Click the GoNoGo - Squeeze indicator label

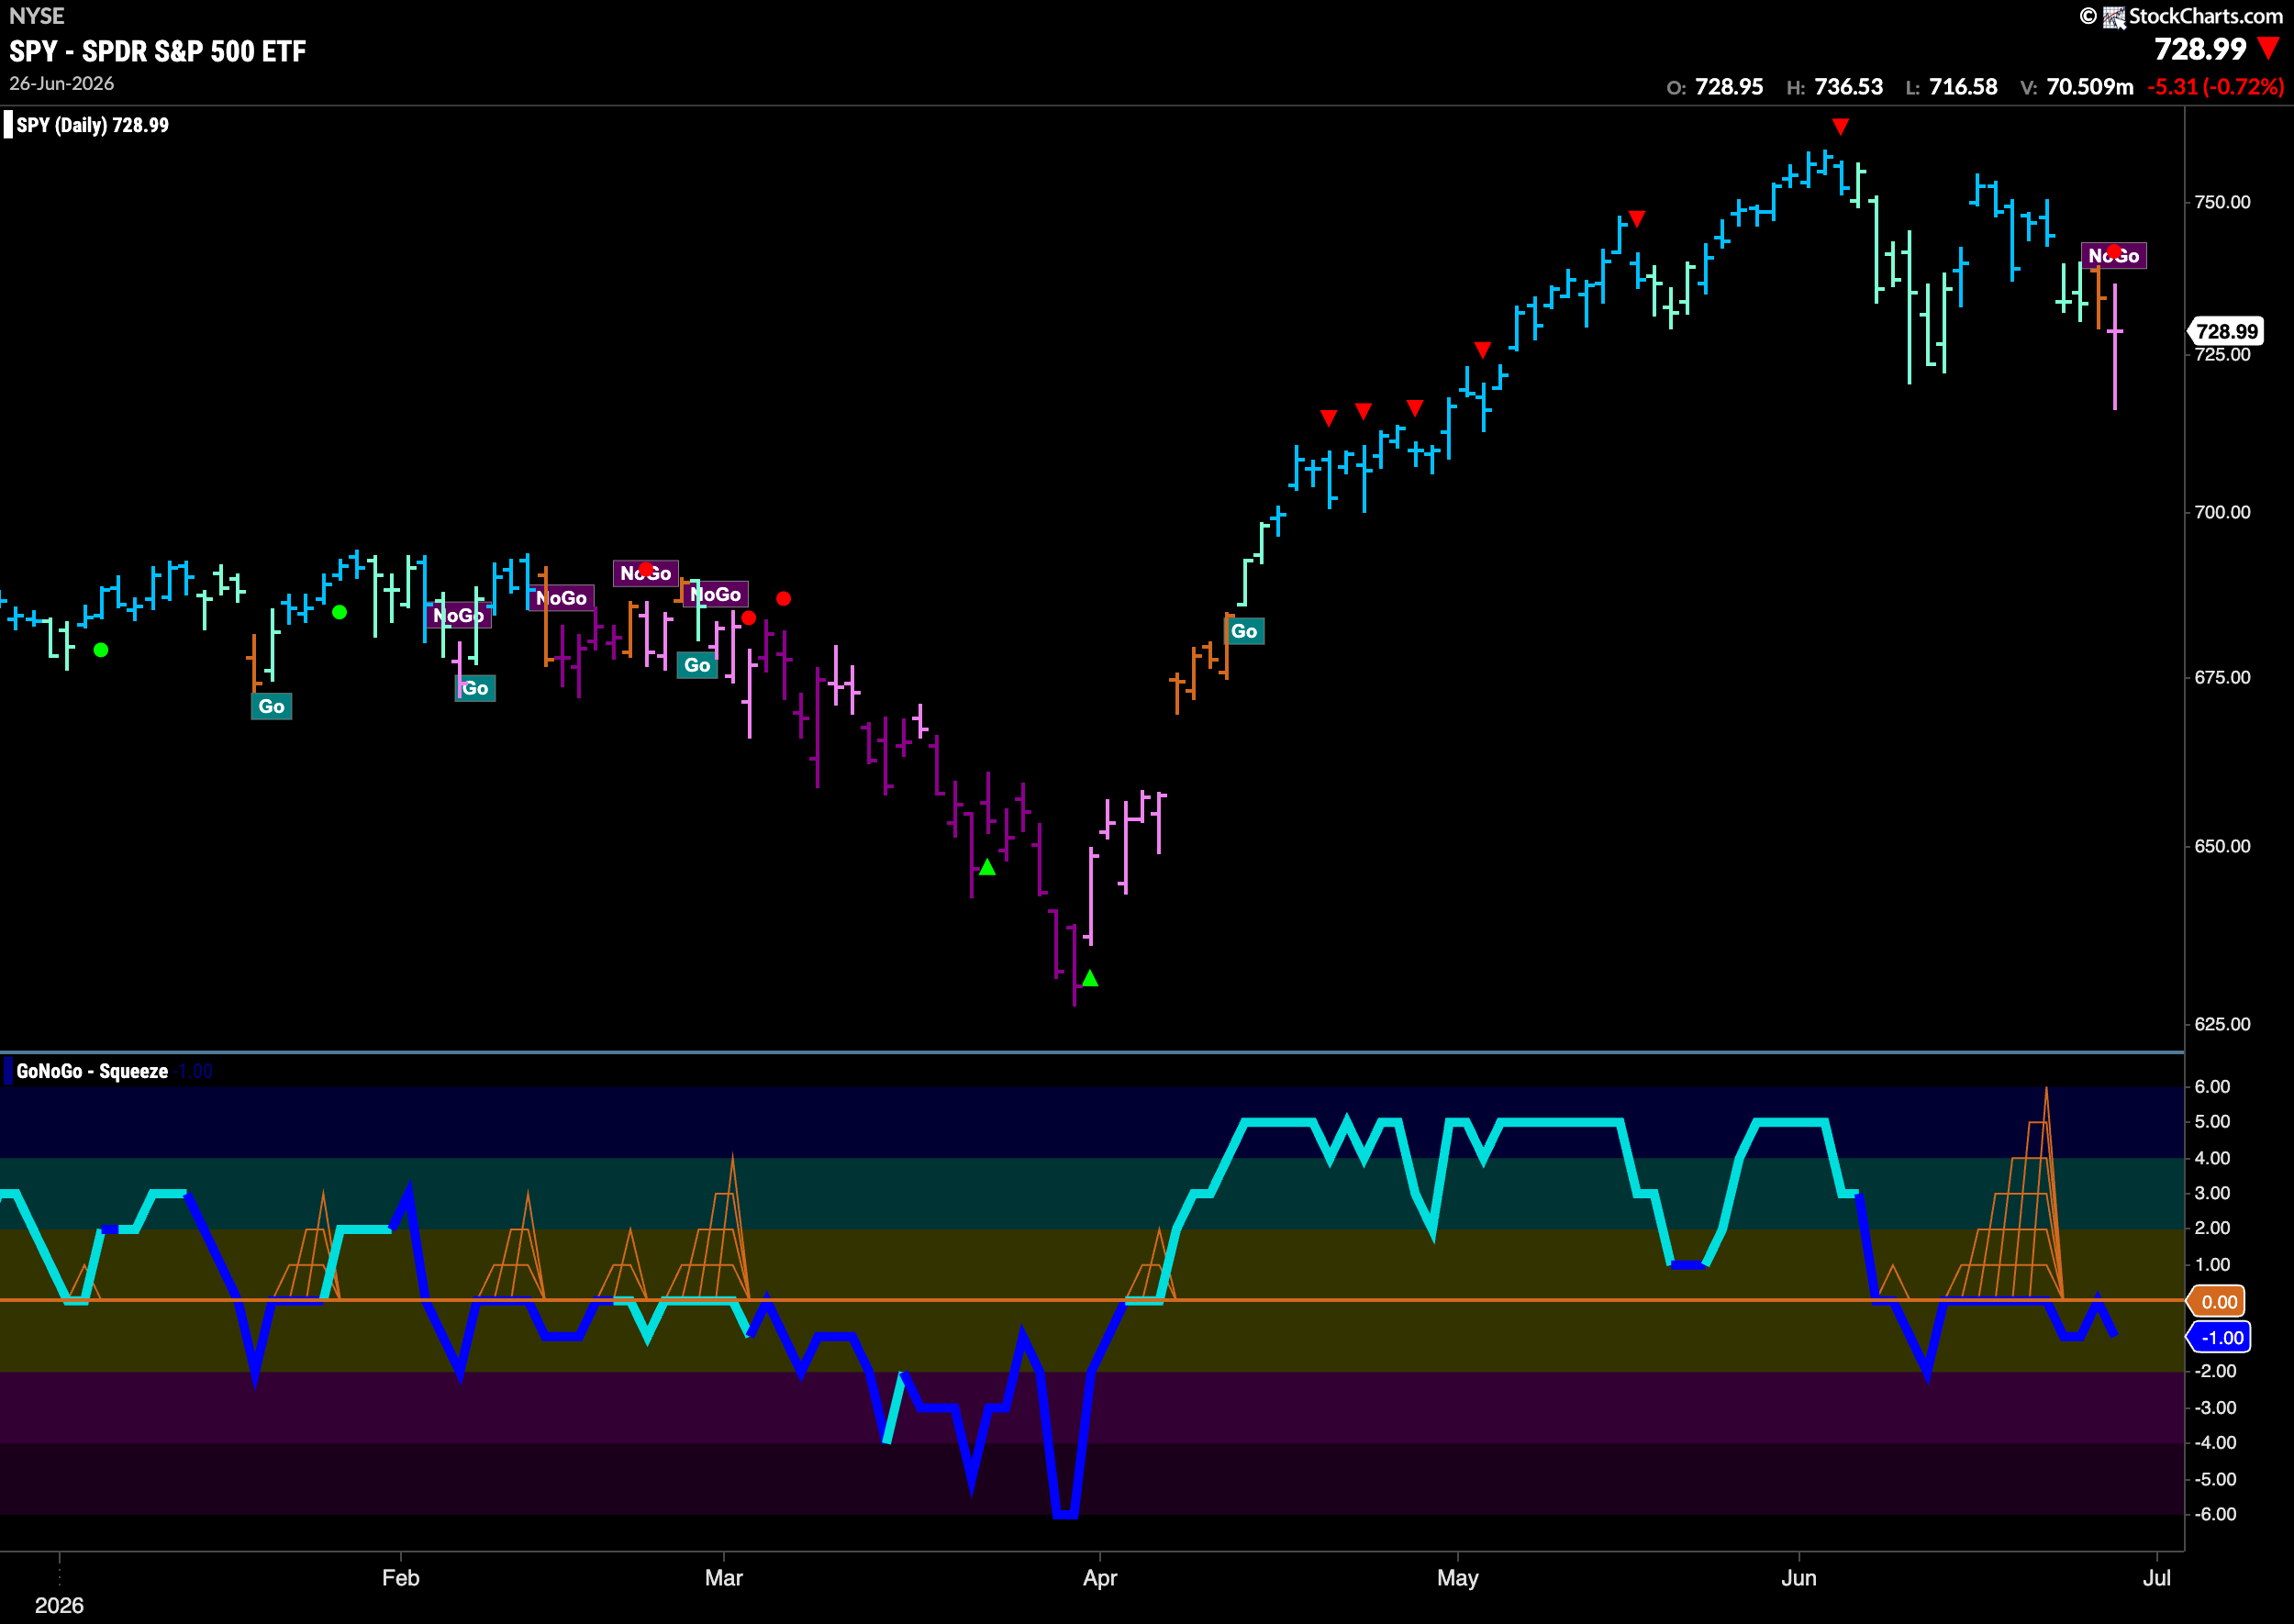(92, 1071)
